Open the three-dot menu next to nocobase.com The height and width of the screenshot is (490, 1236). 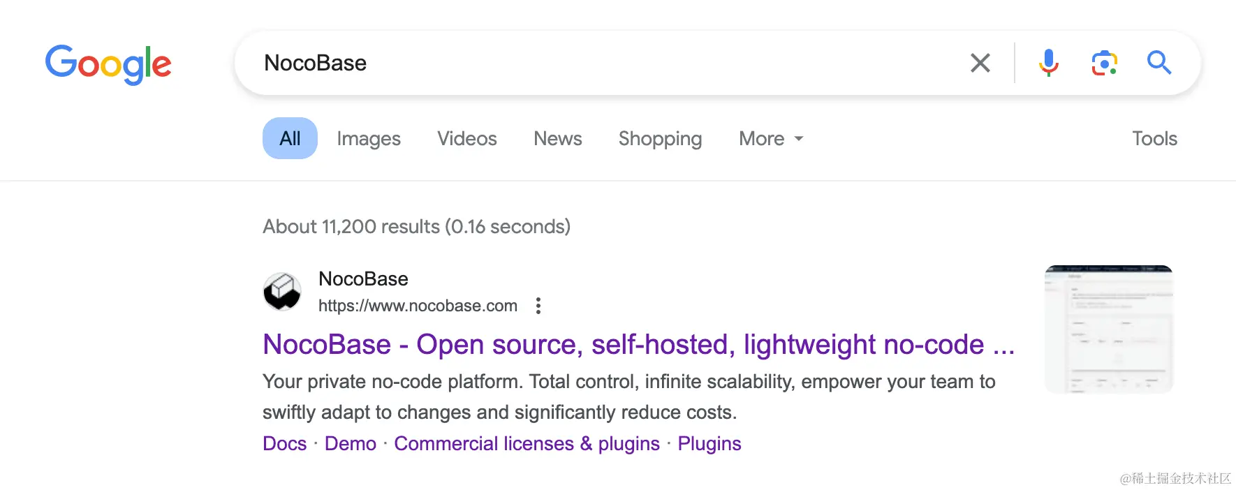538,306
